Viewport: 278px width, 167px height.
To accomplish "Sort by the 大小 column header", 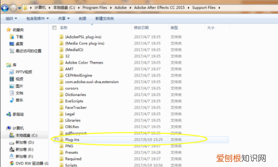I will pyautogui.click(x=211, y=28).
